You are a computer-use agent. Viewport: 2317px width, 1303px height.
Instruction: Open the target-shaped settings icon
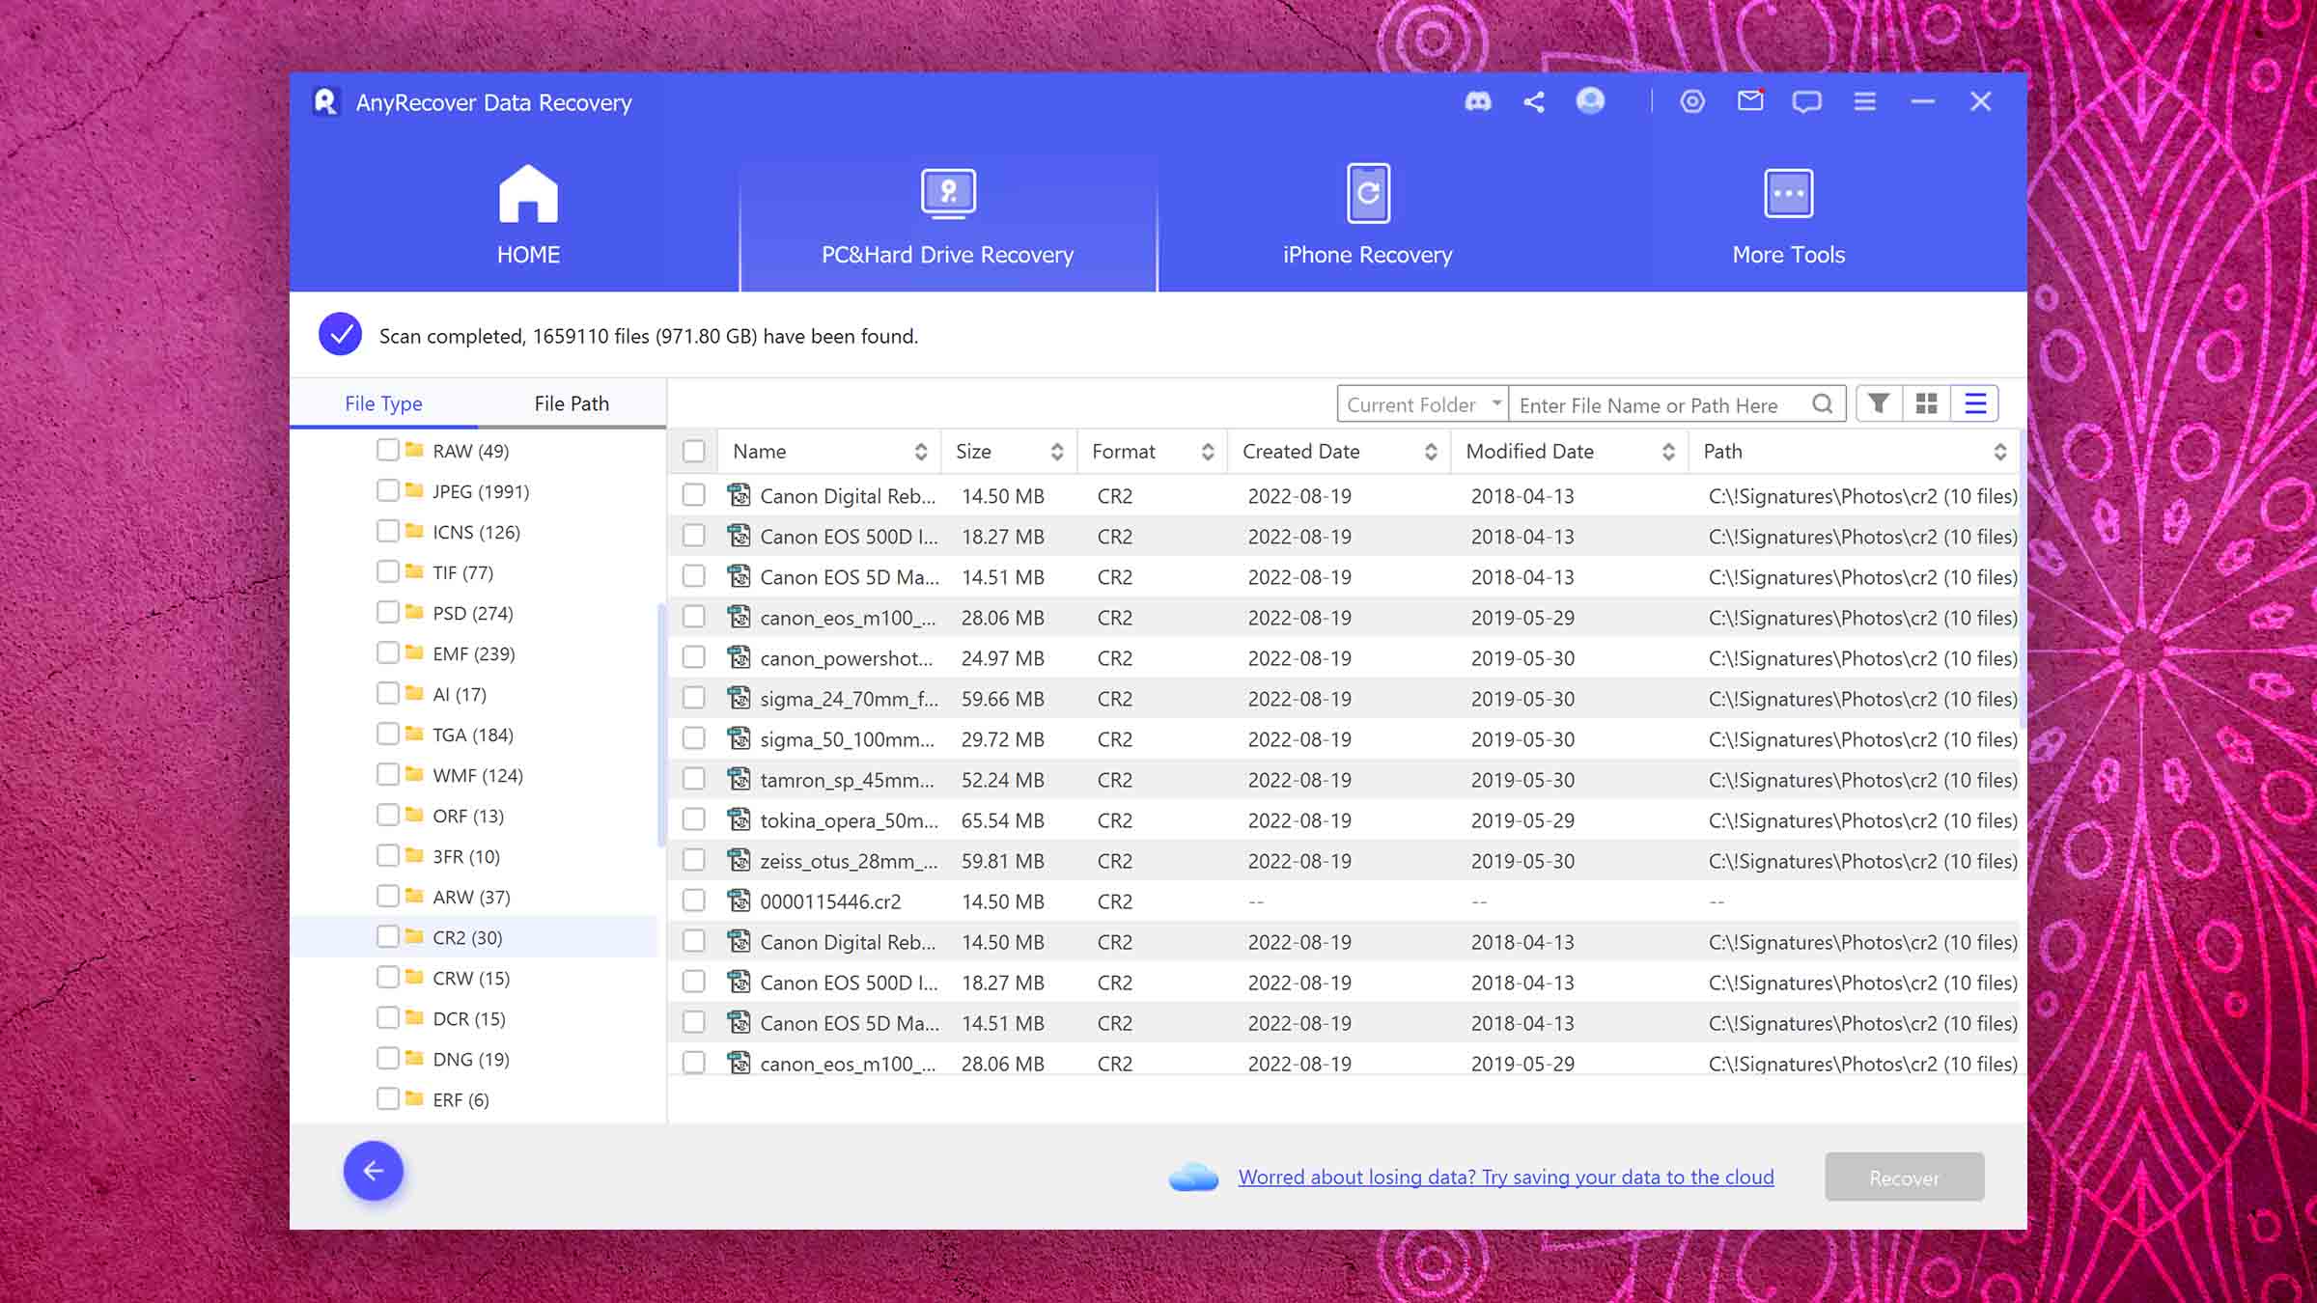1692,101
